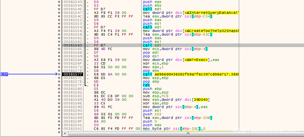
Task: Select the xor ecx,ebp instruction
Action: pos(153,64)
